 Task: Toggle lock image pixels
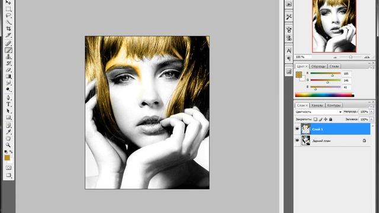tap(320, 120)
